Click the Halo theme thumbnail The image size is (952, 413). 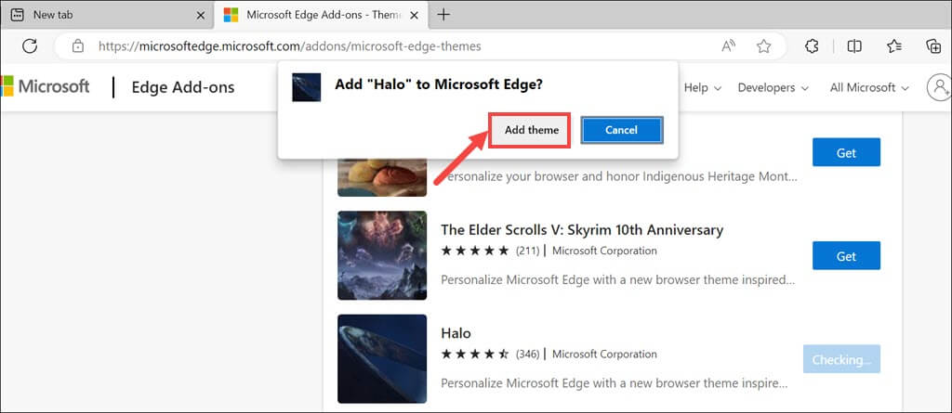(x=382, y=359)
